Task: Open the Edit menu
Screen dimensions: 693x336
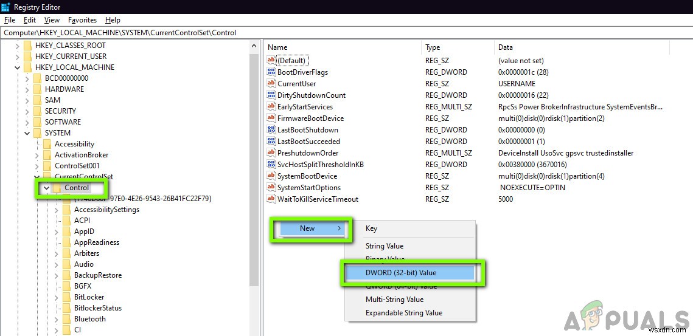Action: click(30, 20)
